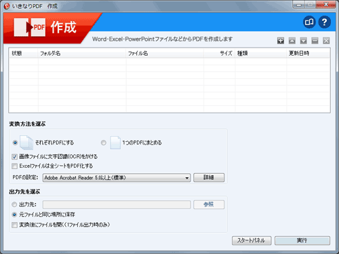Remove selected file with minus icon
The height and width of the screenshot is (254, 339).
(315, 41)
